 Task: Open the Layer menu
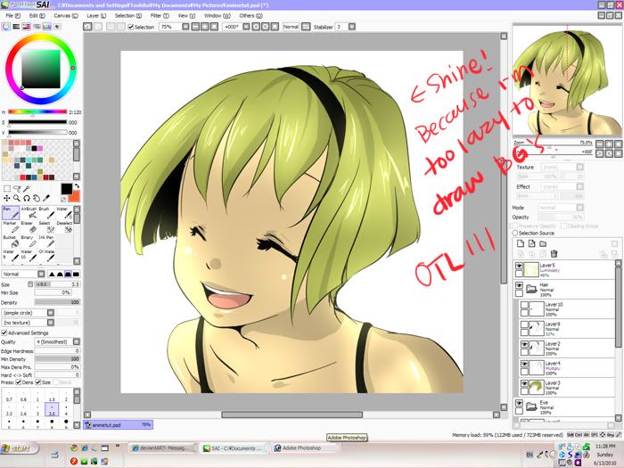tap(96, 15)
